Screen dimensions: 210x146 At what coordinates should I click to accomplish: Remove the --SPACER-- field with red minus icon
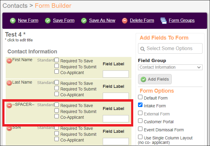[9, 106]
